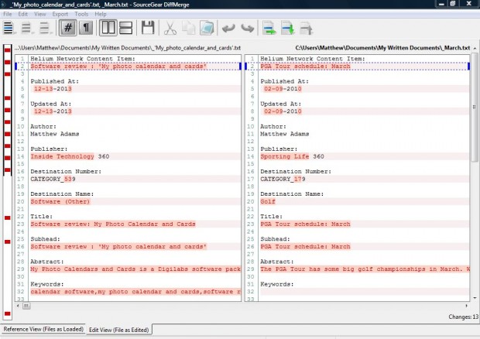Click the vertical scrollbar up arrow

pos(475,48)
